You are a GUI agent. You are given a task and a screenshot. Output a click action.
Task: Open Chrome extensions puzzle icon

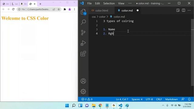click(x=65, y=9)
